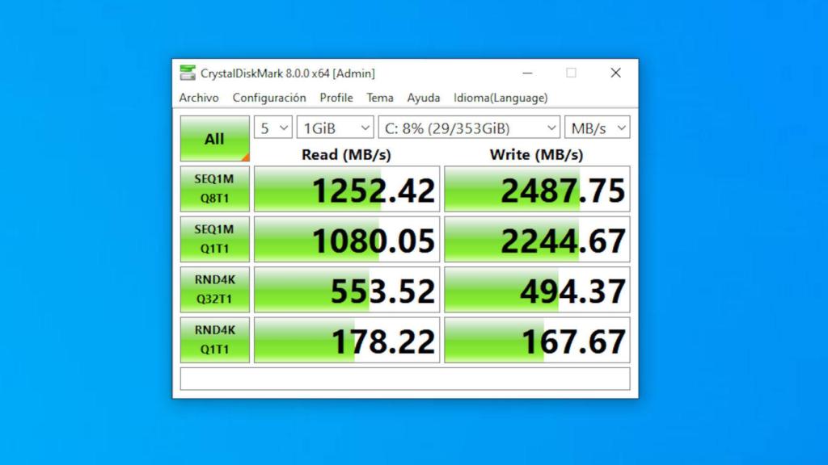Open the measurement unit dropdown showing MB/s
The width and height of the screenshot is (828, 465).
(x=597, y=127)
